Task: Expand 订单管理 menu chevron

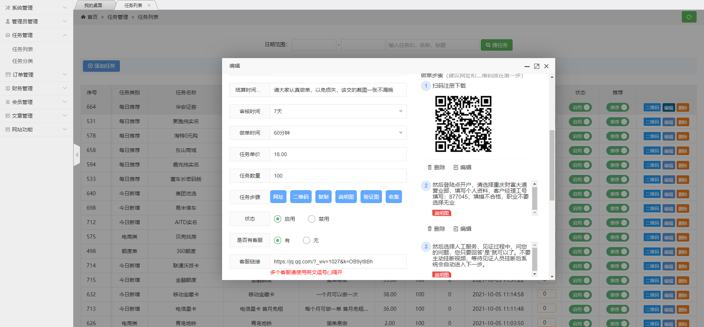Action: point(65,74)
